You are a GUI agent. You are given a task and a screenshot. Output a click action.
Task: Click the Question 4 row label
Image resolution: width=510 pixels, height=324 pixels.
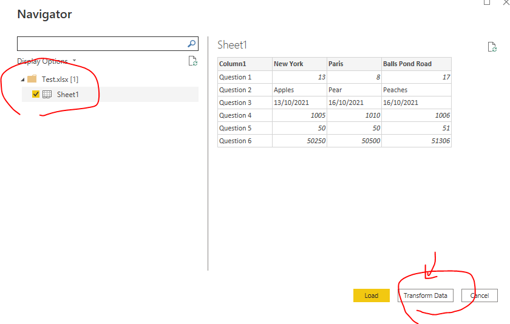click(x=245, y=115)
